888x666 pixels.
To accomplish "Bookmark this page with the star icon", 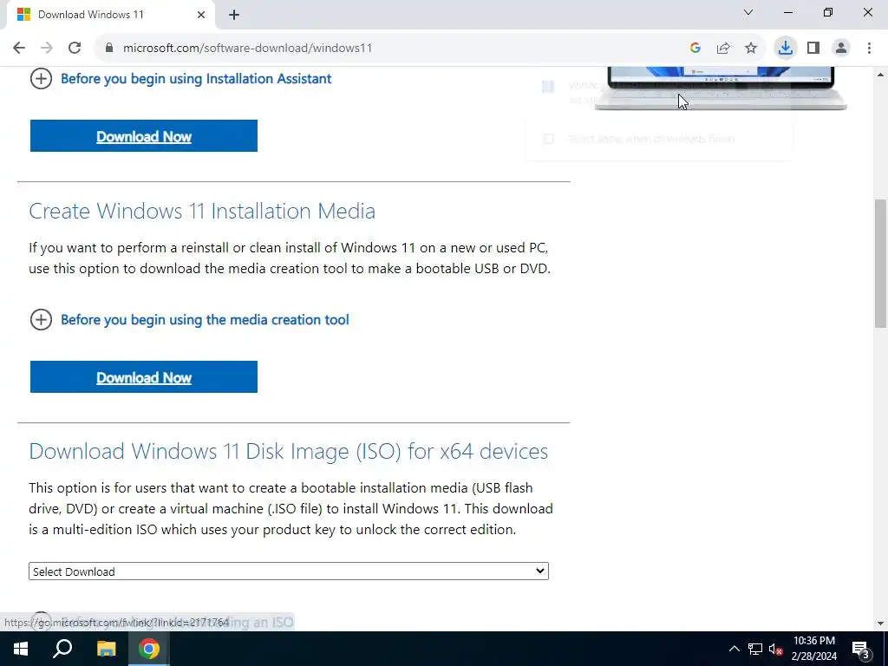I will coord(751,49).
